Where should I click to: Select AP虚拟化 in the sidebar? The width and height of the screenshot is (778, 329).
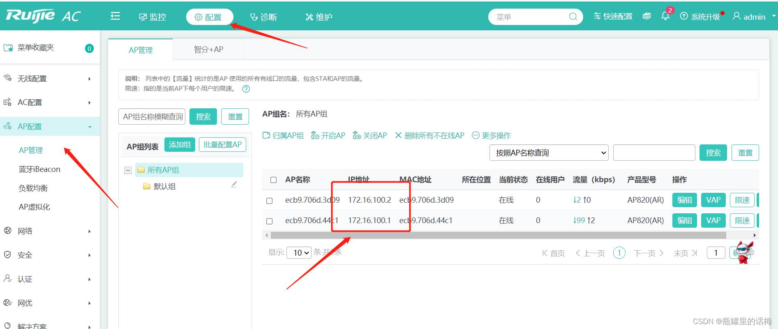point(35,207)
